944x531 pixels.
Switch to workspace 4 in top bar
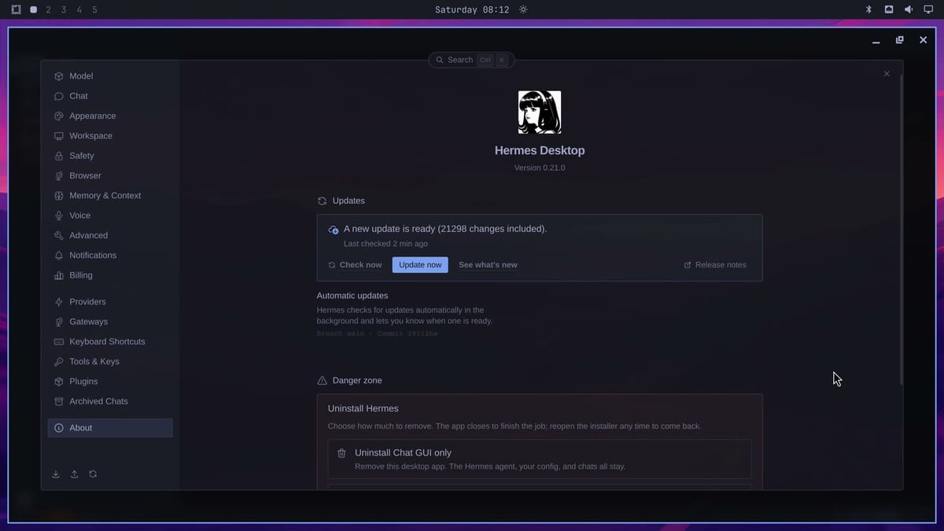(79, 9)
